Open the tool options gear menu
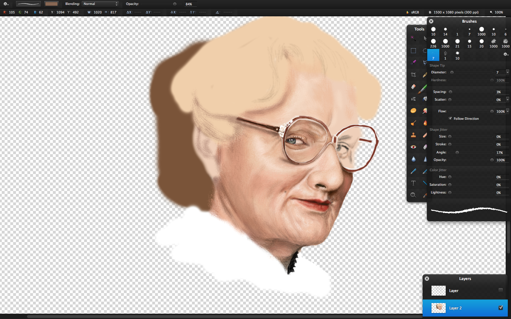Viewport: 511px width, 319px height. [6, 4]
